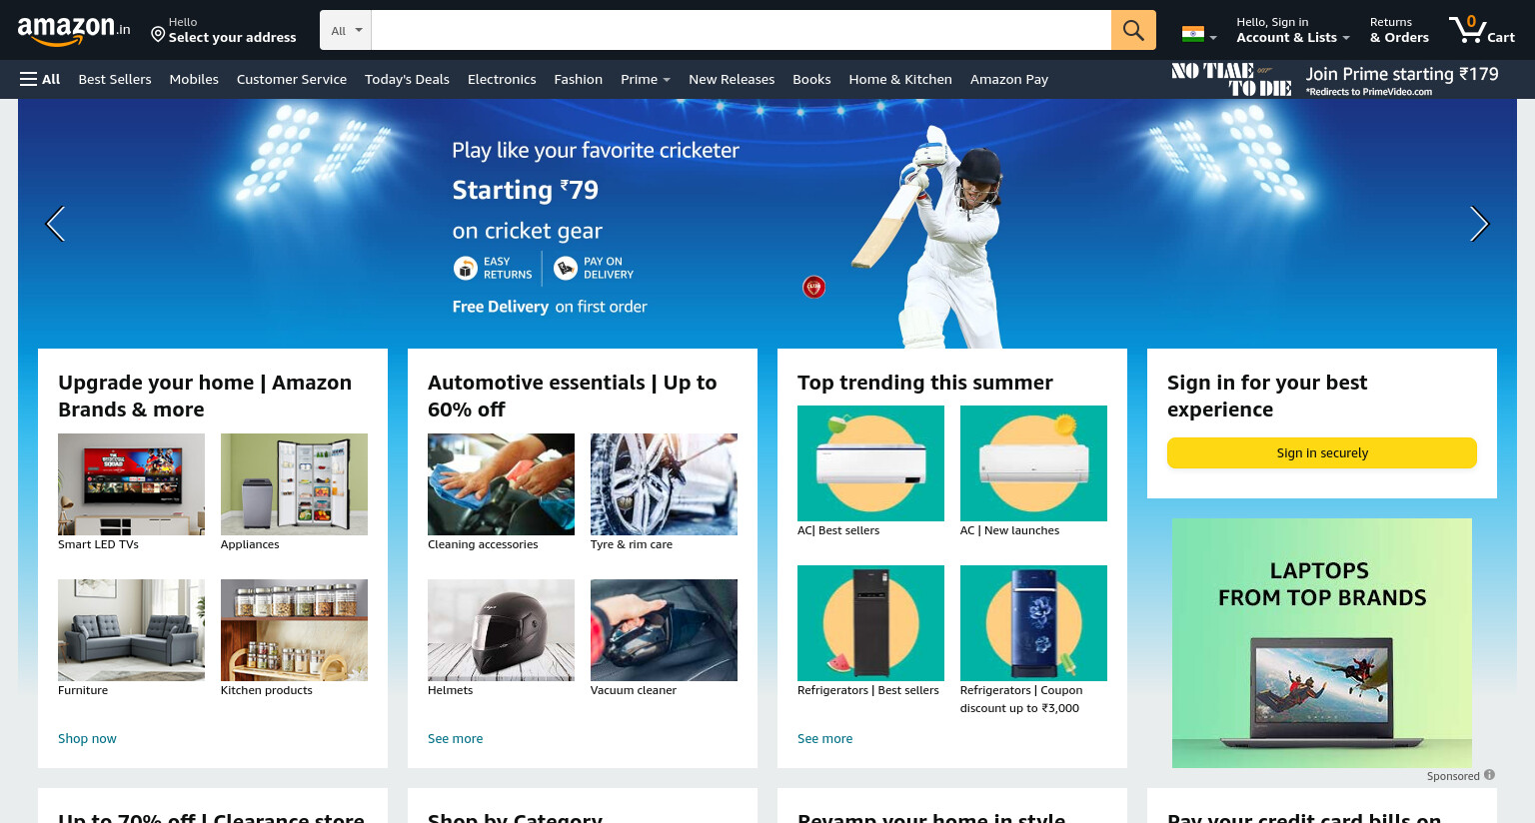The width and height of the screenshot is (1535, 823).
Task: Click the Amazon.in logo
Action: [74, 30]
